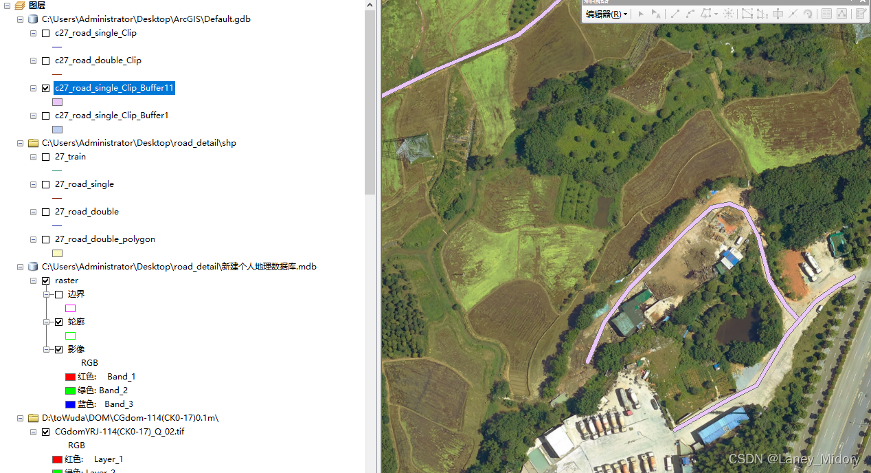Close the floating Editor toolbar

click(864, 2)
